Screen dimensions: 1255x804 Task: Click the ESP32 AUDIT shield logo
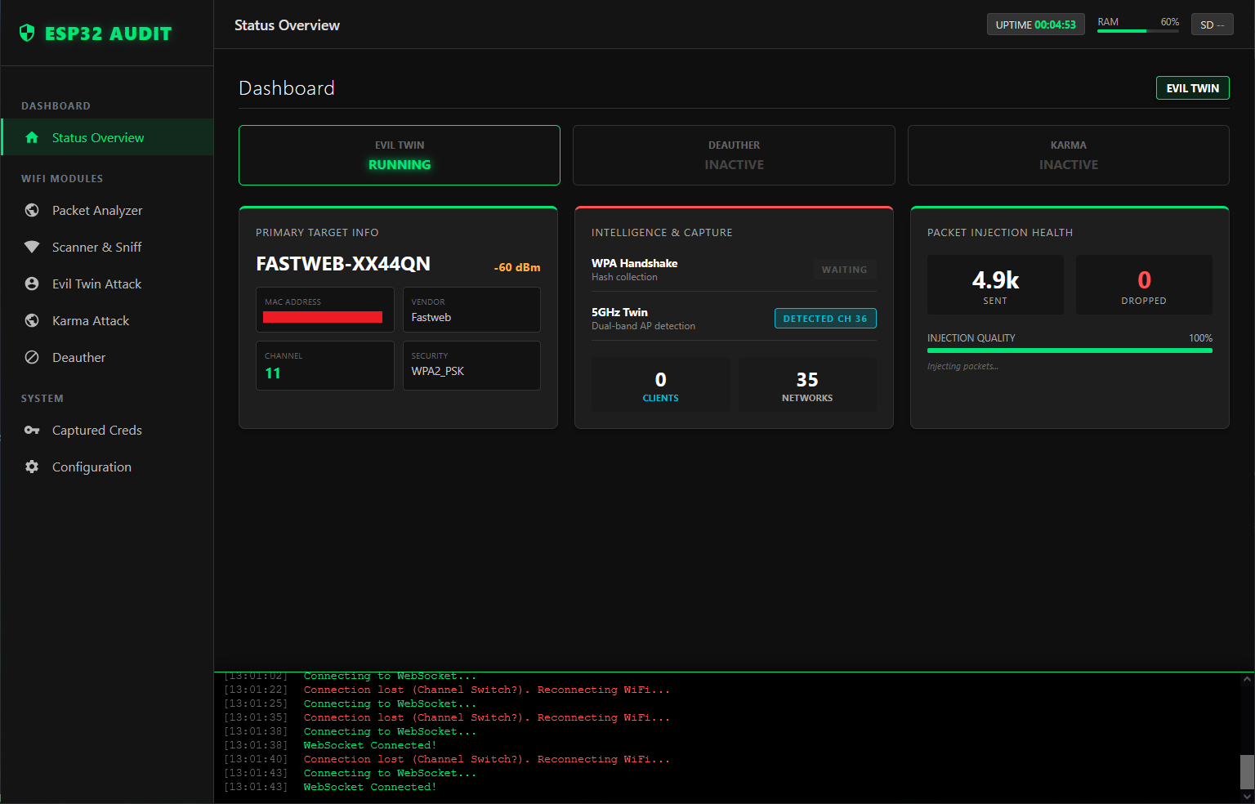tap(25, 33)
